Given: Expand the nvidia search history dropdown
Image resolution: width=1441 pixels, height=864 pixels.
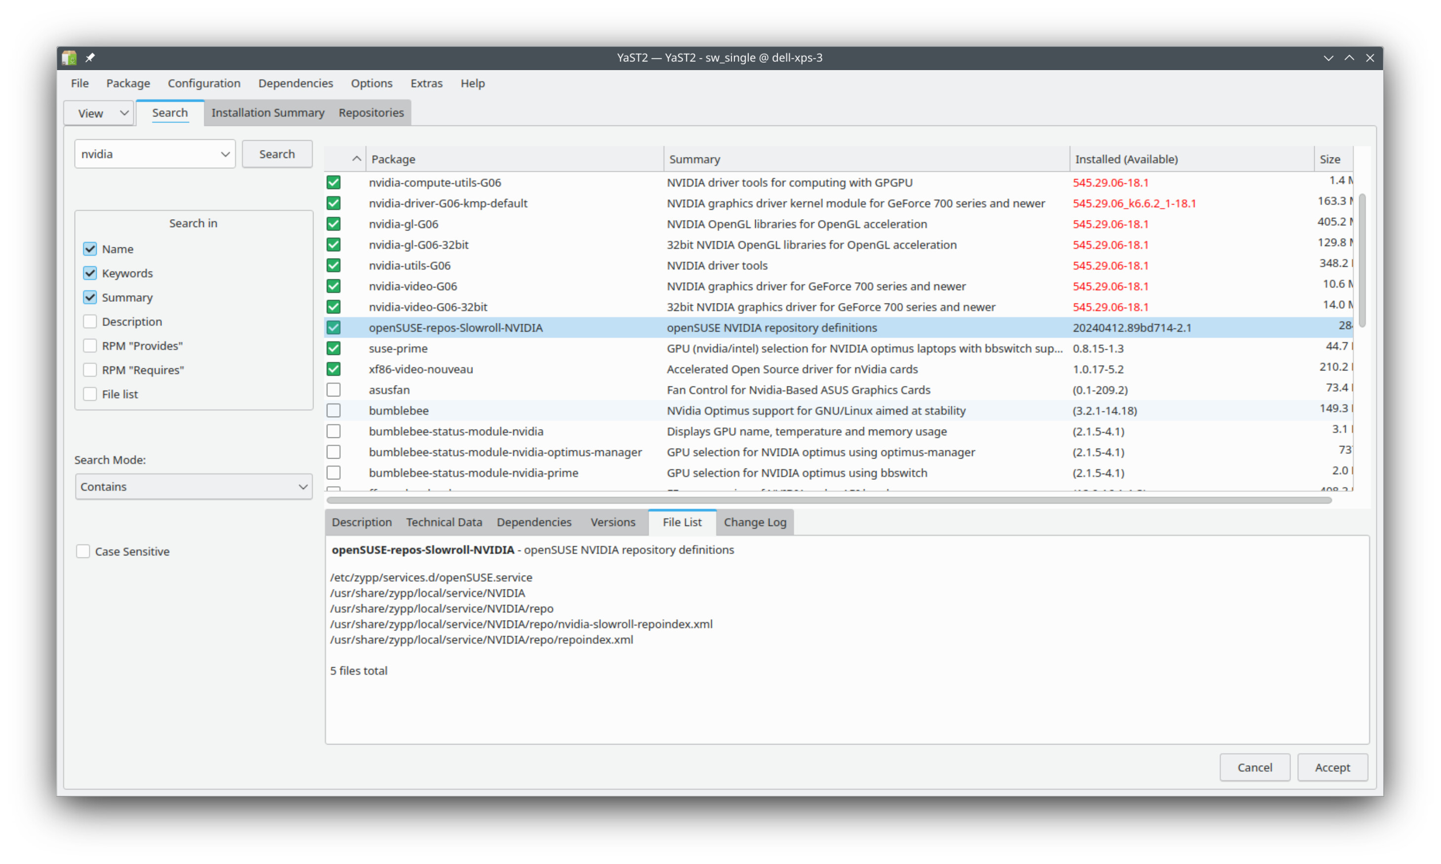Looking at the screenshot, I should tap(225, 154).
